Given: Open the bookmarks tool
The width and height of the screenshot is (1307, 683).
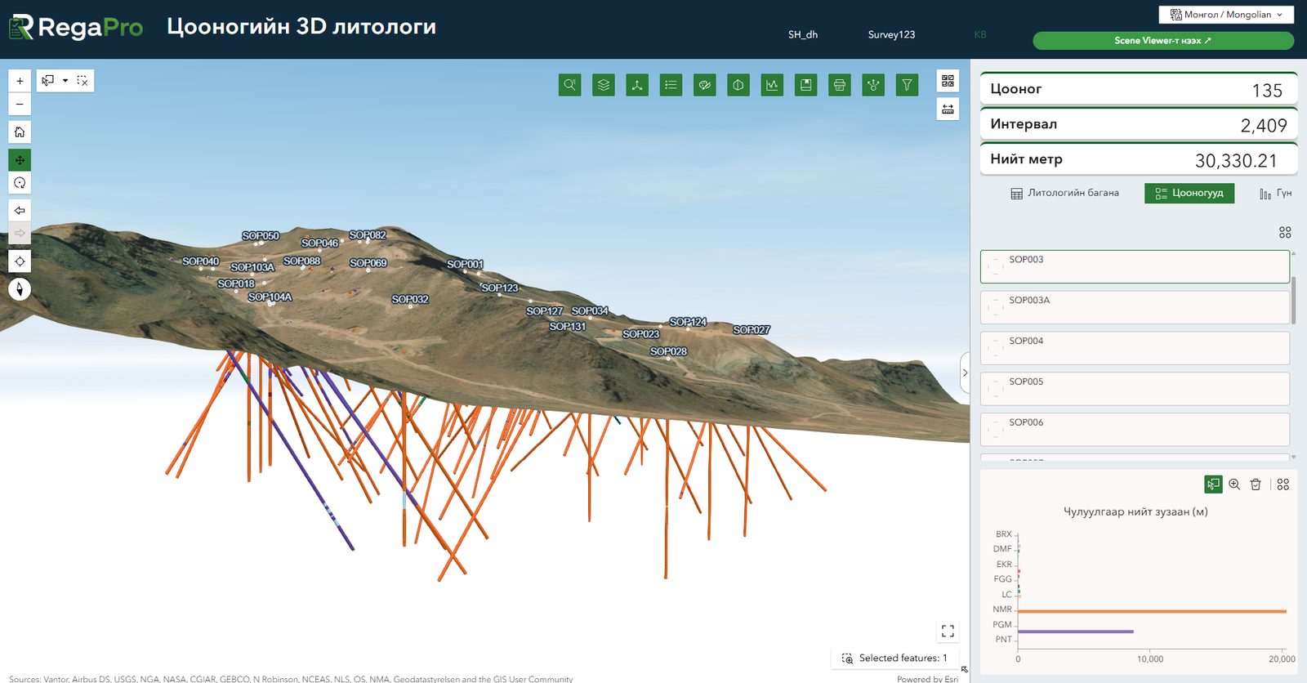Looking at the screenshot, I should click(x=805, y=85).
